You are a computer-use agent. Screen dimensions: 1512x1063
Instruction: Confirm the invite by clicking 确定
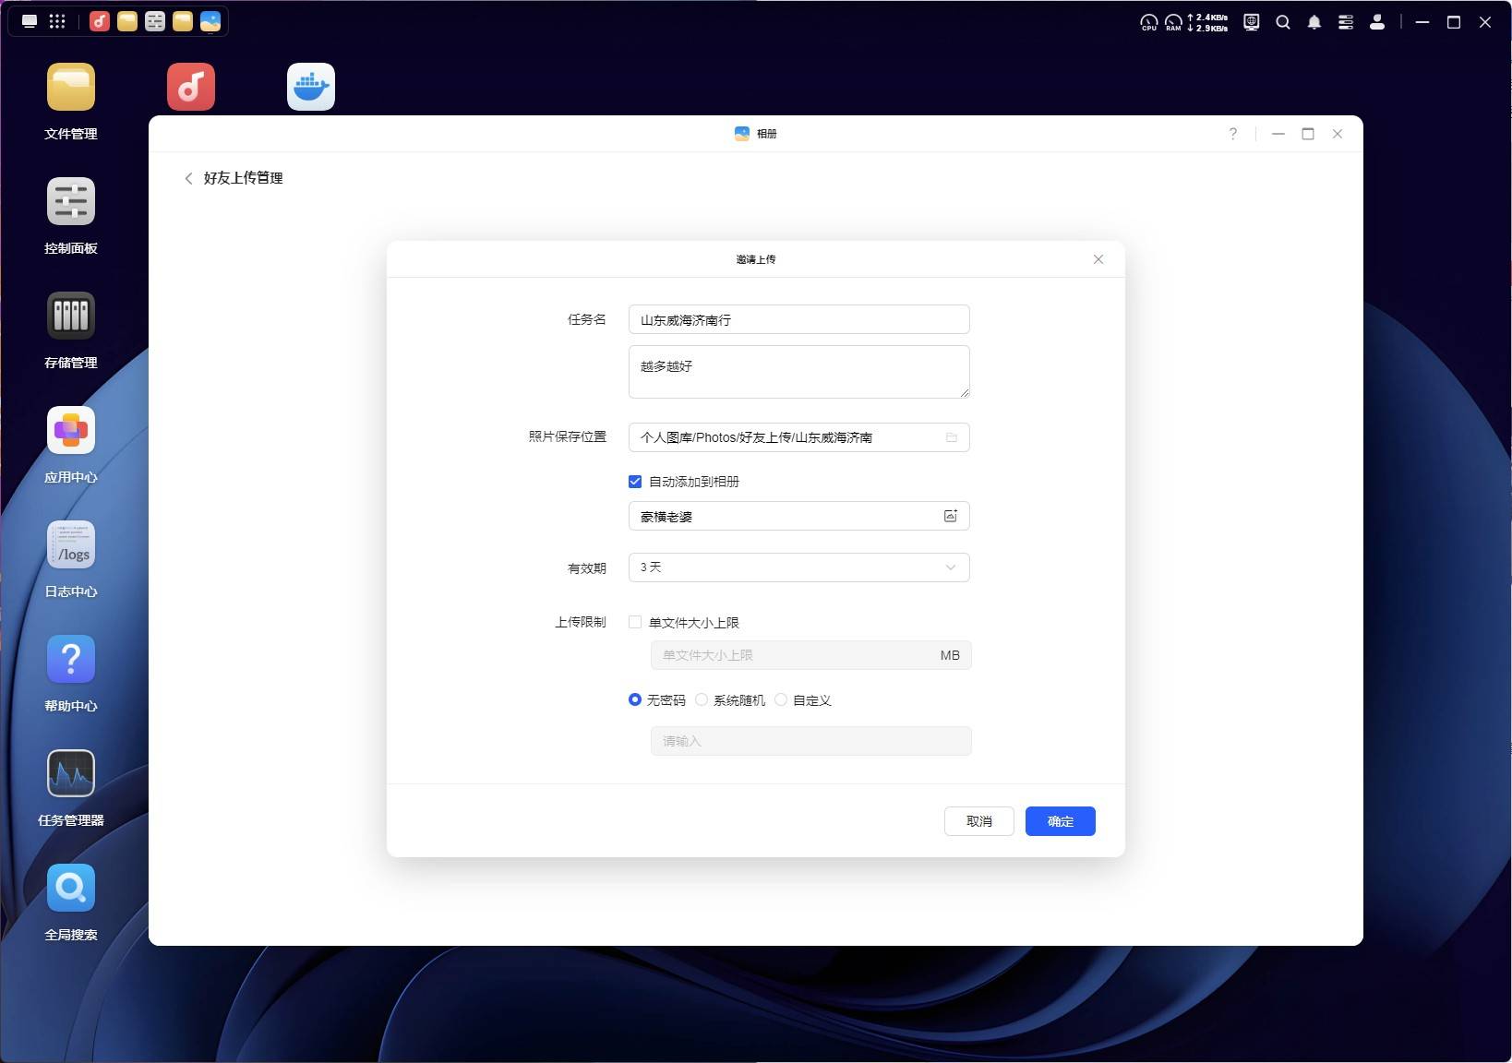[x=1060, y=821]
